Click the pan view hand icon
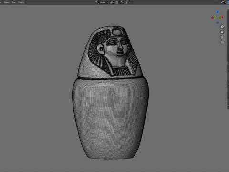 coord(222,32)
